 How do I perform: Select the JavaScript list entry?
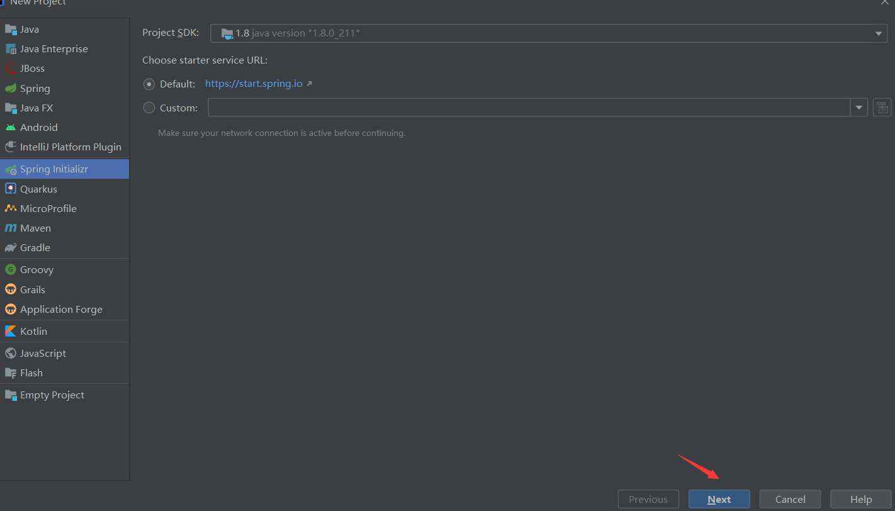coord(64,353)
